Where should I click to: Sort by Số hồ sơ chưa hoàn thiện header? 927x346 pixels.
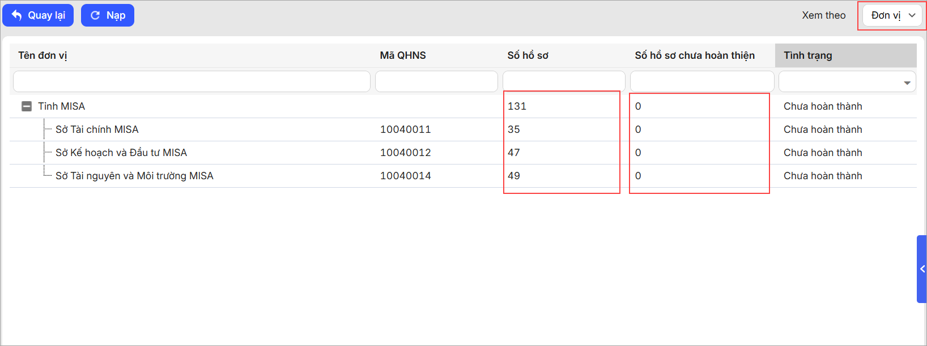[694, 55]
